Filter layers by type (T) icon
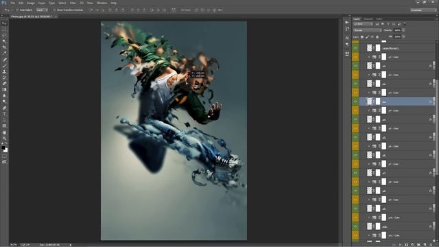The height and width of the screenshot is (247, 439). [388, 24]
